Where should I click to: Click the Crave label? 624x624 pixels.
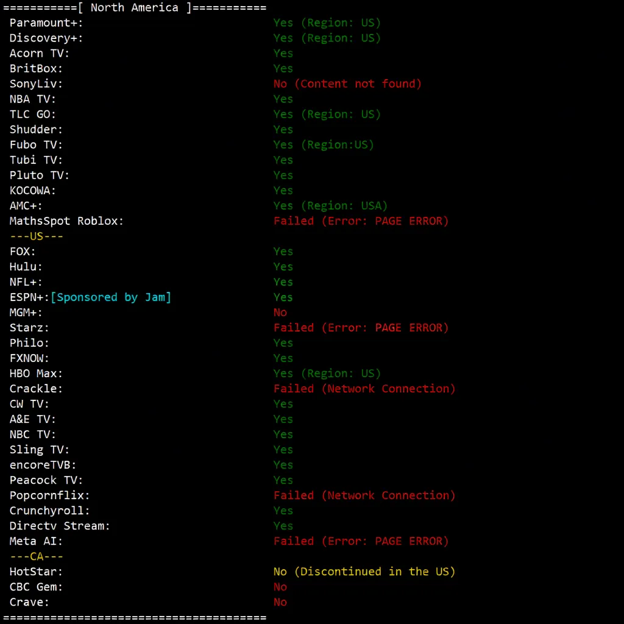tap(29, 602)
